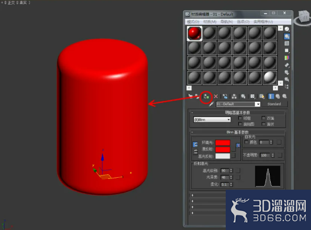
Task: Toggle the diffuse-specular color lock button
Action: (196, 152)
